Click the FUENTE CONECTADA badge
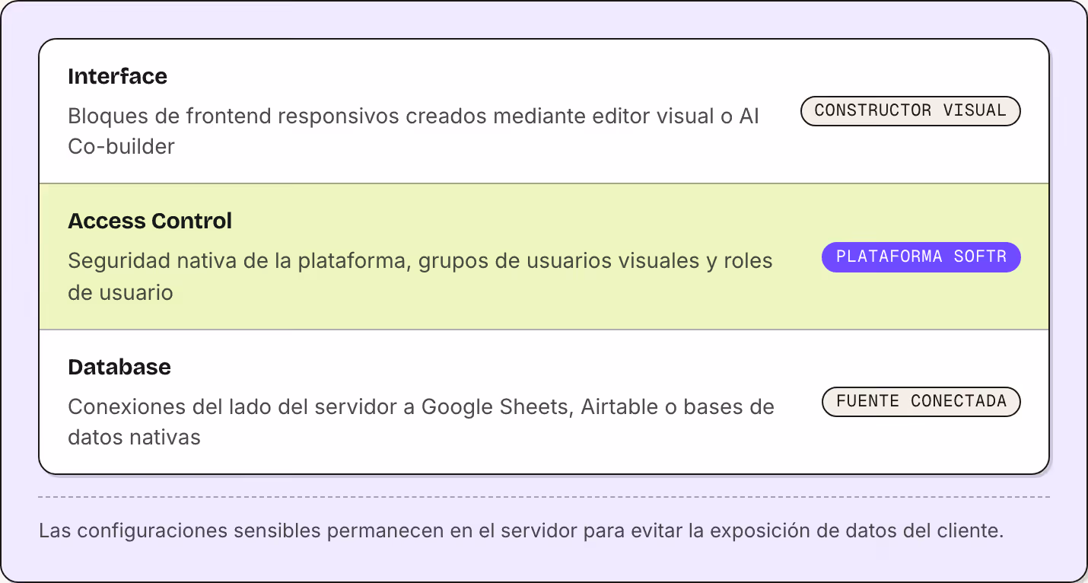Screen dimensions: 1088x583 click(x=921, y=402)
